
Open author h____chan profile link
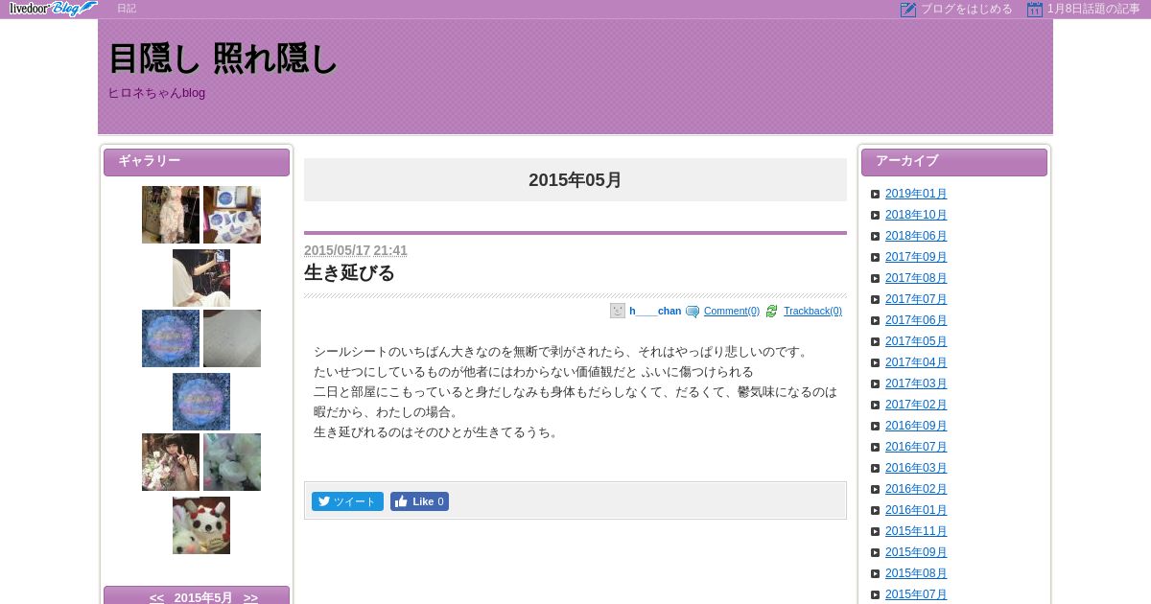pos(655,312)
